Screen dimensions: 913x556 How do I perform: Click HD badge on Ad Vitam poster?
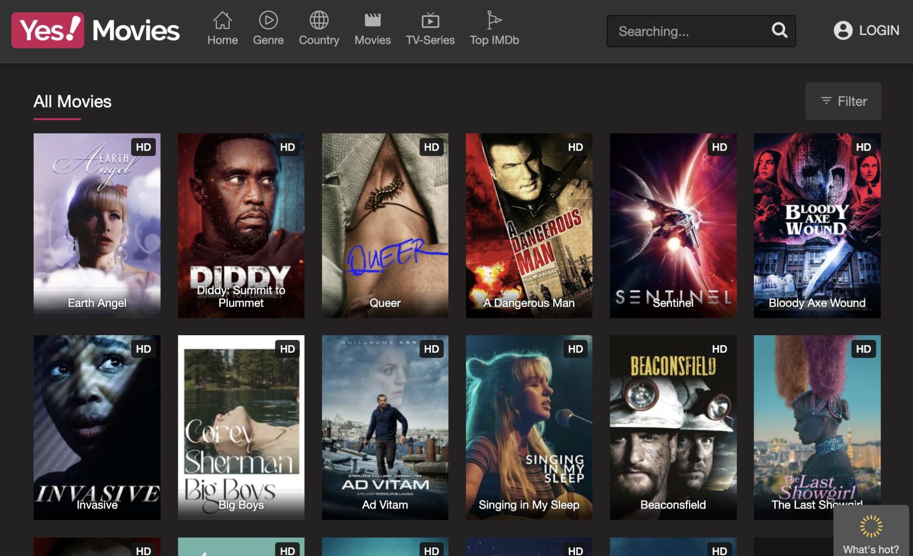click(431, 349)
